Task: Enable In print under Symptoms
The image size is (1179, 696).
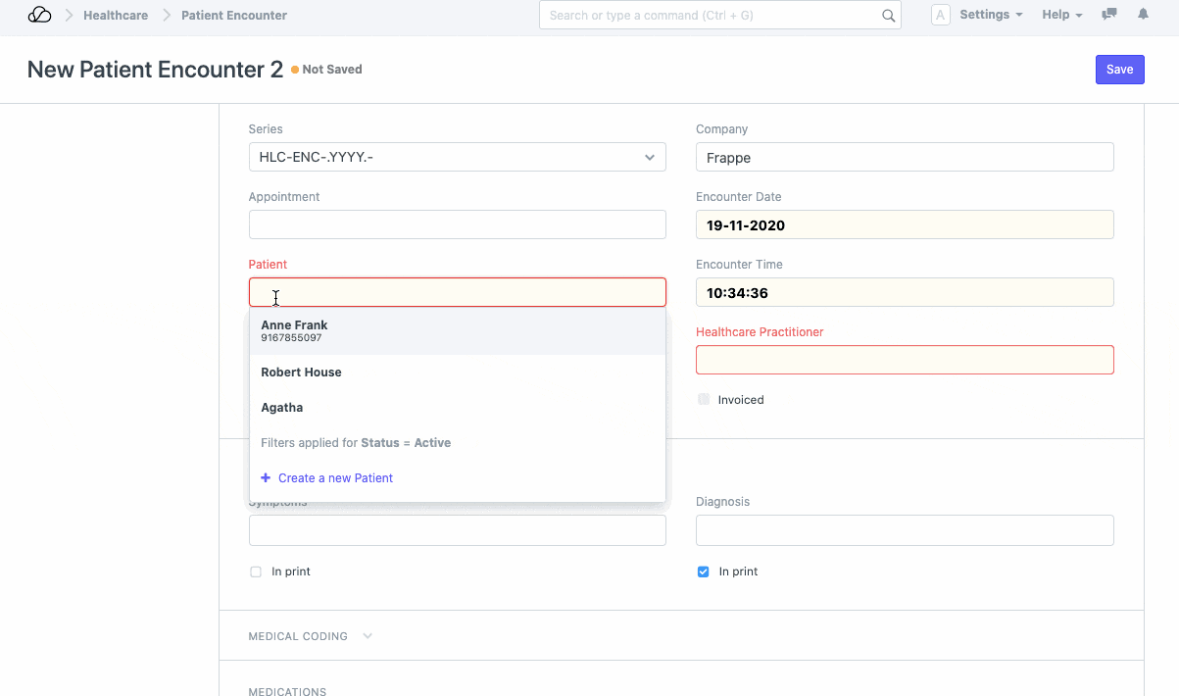Action: coord(256,572)
